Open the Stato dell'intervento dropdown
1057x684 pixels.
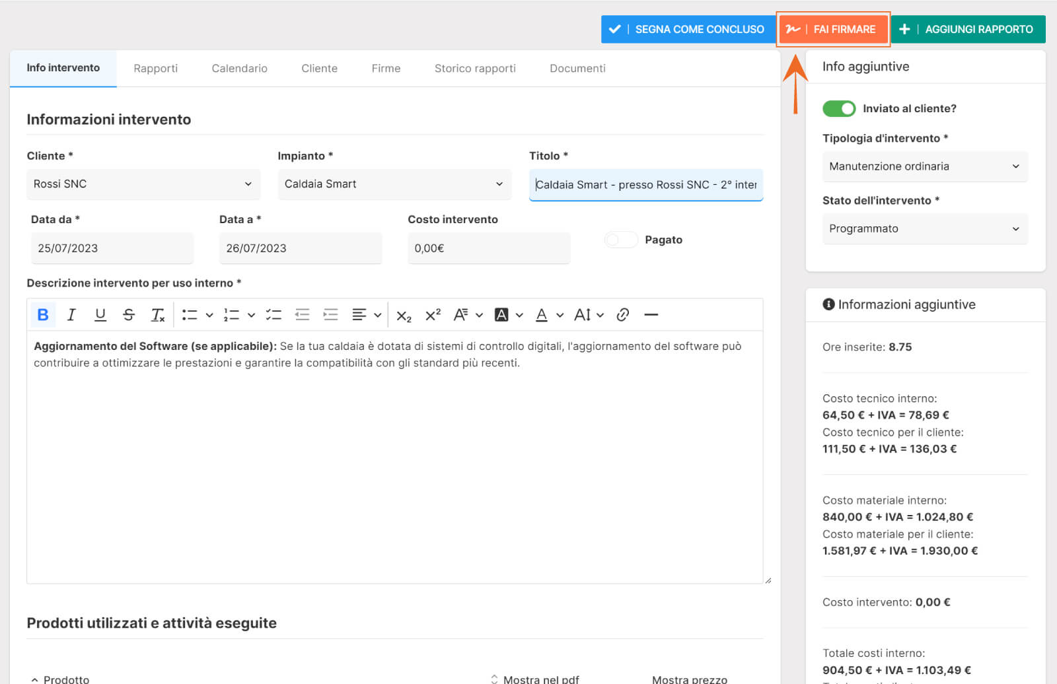924,228
